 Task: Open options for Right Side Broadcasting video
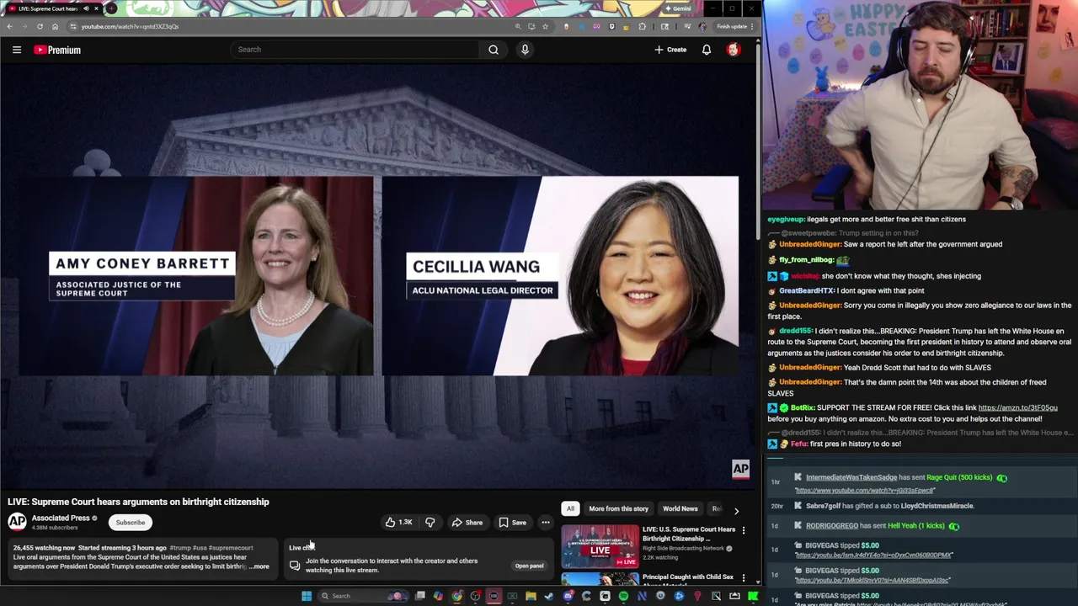tap(744, 530)
